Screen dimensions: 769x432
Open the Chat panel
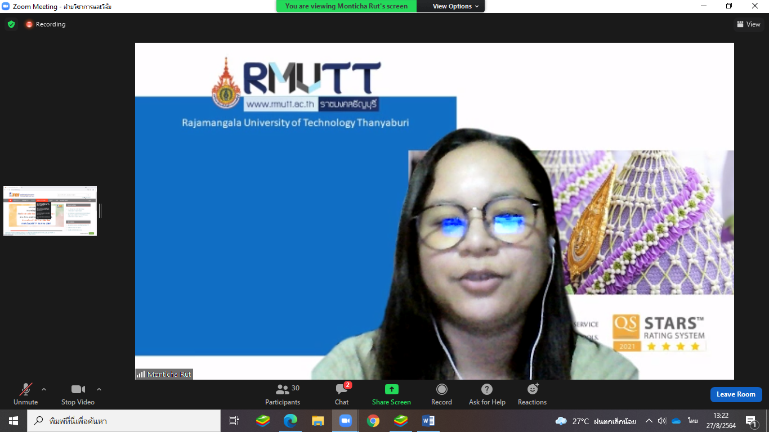tap(342, 394)
